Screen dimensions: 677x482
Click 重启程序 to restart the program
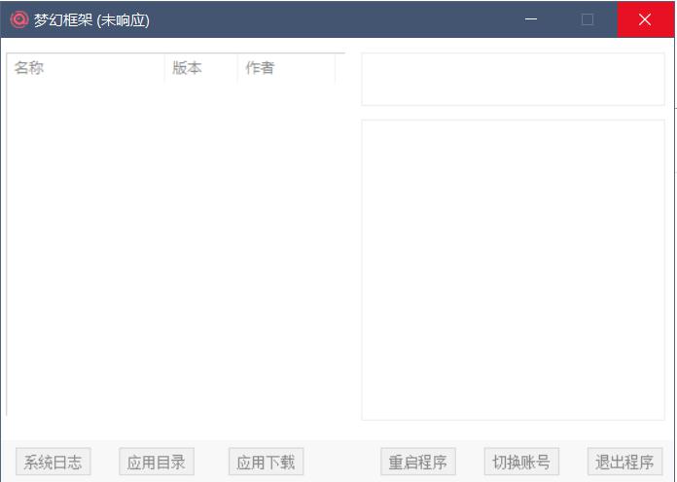417,462
